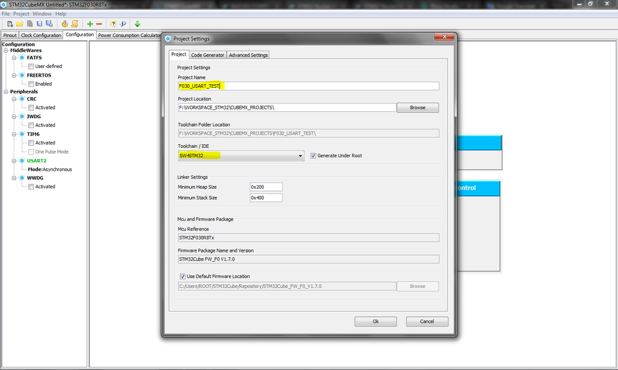Click Browse next to Project Location
The width and height of the screenshot is (618, 370).
coord(418,108)
